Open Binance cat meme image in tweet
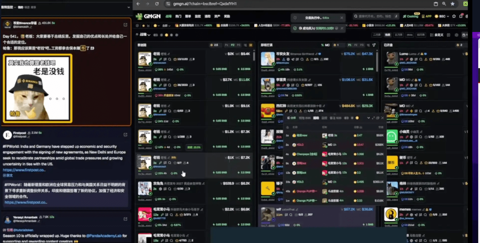The height and width of the screenshot is (243, 480). [x=38, y=88]
